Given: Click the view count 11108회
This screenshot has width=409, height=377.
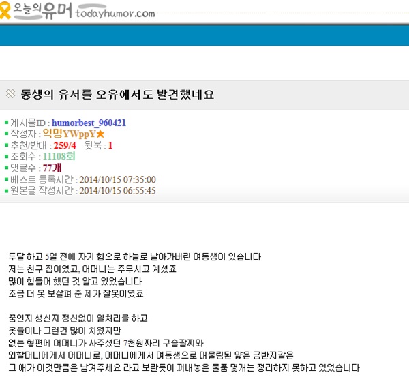Looking at the screenshot, I should coord(59,156).
